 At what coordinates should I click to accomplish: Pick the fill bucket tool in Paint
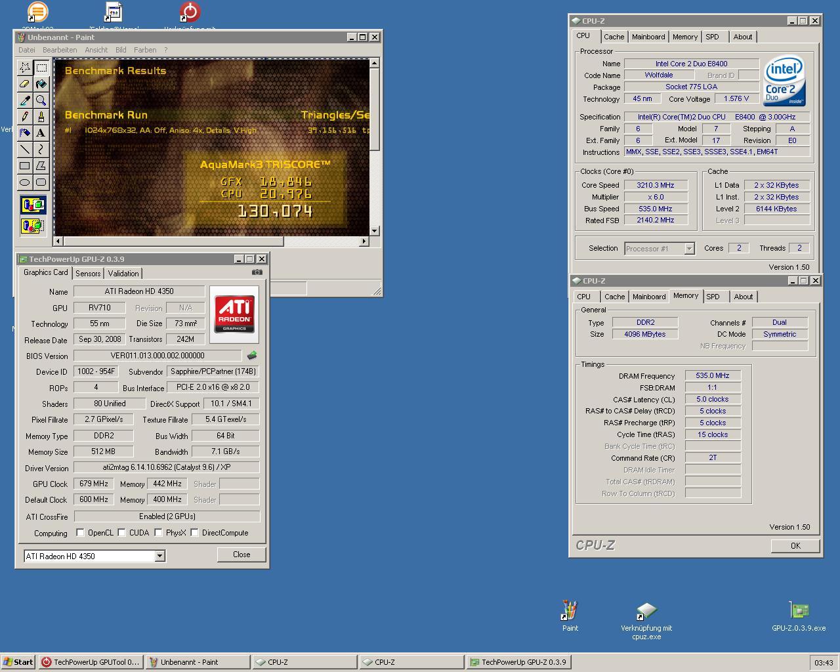(x=41, y=84)
